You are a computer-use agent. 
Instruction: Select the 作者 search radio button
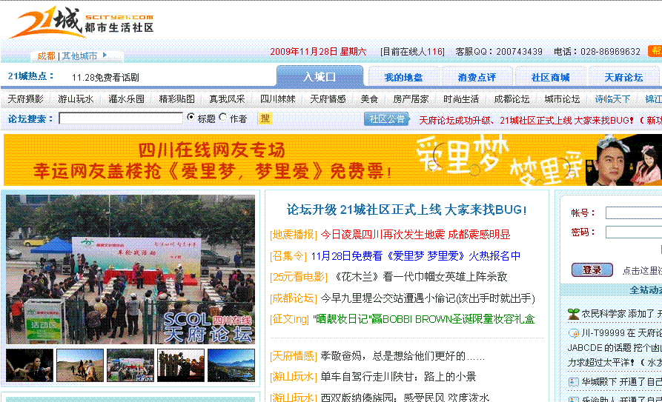[223, 117]
